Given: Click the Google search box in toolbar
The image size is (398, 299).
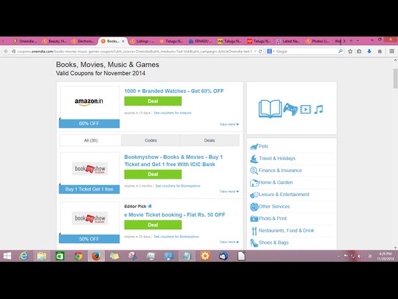Looking at the screenshot, I should 305,51.
